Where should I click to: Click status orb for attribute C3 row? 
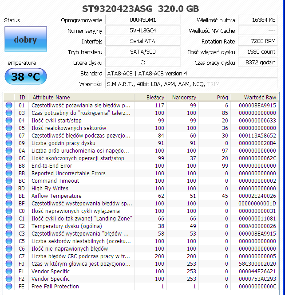pyautogui.click(x=9, y=233)
